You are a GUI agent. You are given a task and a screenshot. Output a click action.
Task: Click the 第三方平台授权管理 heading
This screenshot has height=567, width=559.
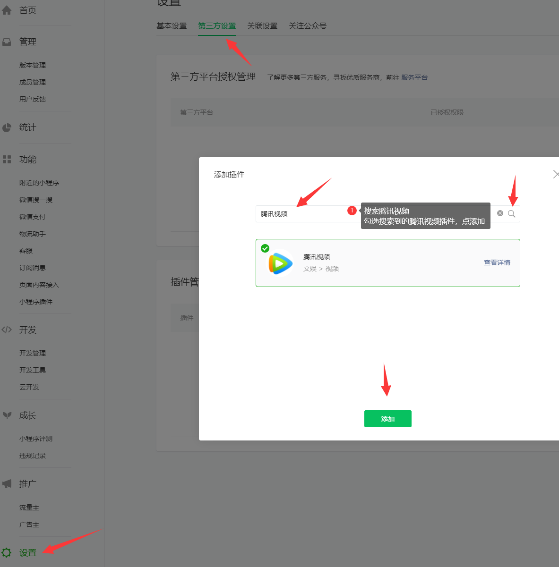pos(213,76)
